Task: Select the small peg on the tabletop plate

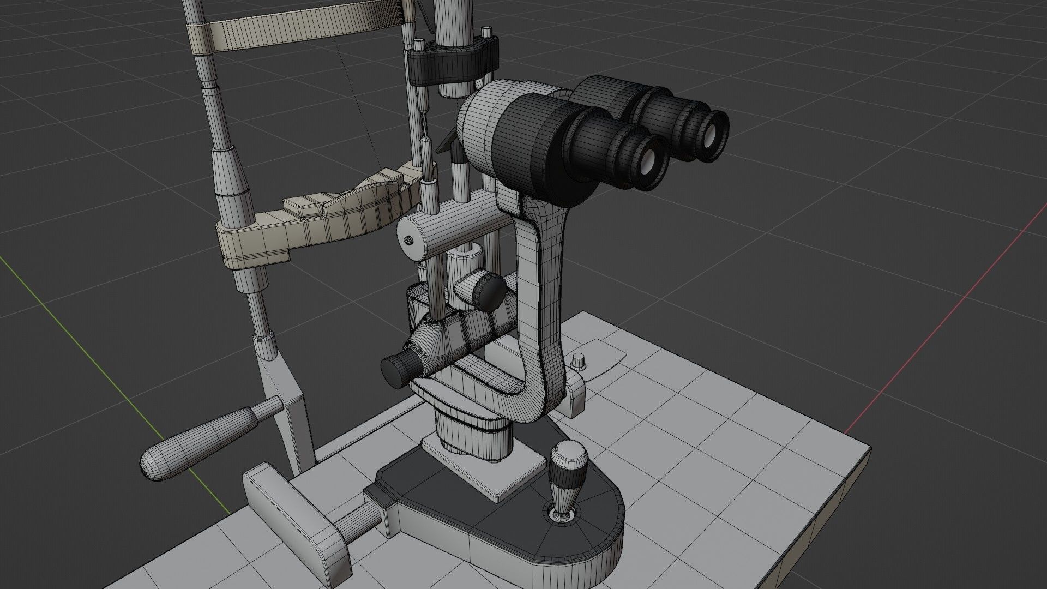Action: click(x=578, y=361)
